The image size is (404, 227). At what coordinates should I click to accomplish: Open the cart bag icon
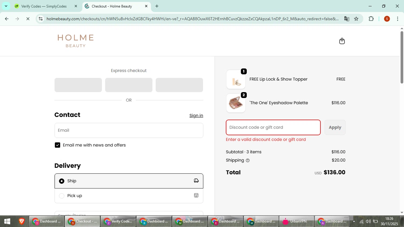pos(342,41)
